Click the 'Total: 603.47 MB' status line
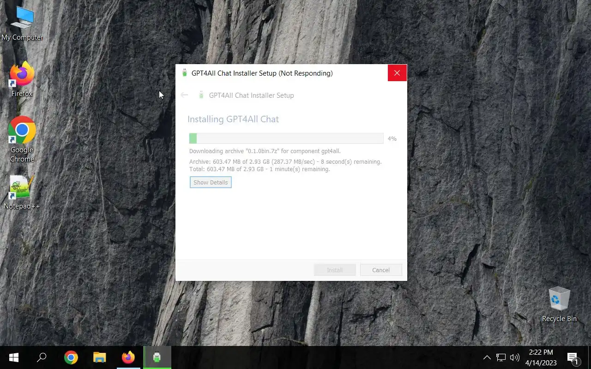Screen dimensions: 591x369 click(x=259, y=169)
